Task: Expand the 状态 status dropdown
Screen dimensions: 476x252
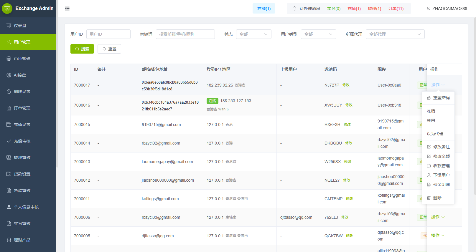Action: [x=253, y=34]
